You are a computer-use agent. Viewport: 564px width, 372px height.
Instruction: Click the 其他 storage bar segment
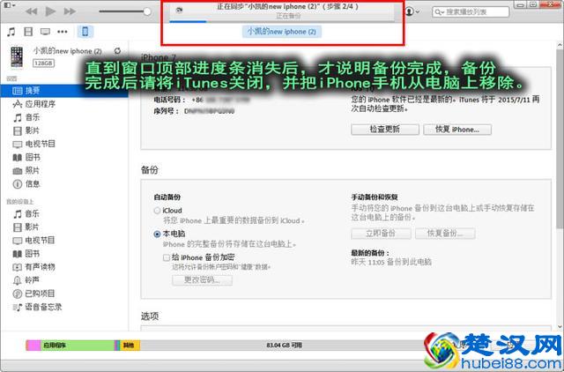tap(130, 345)
